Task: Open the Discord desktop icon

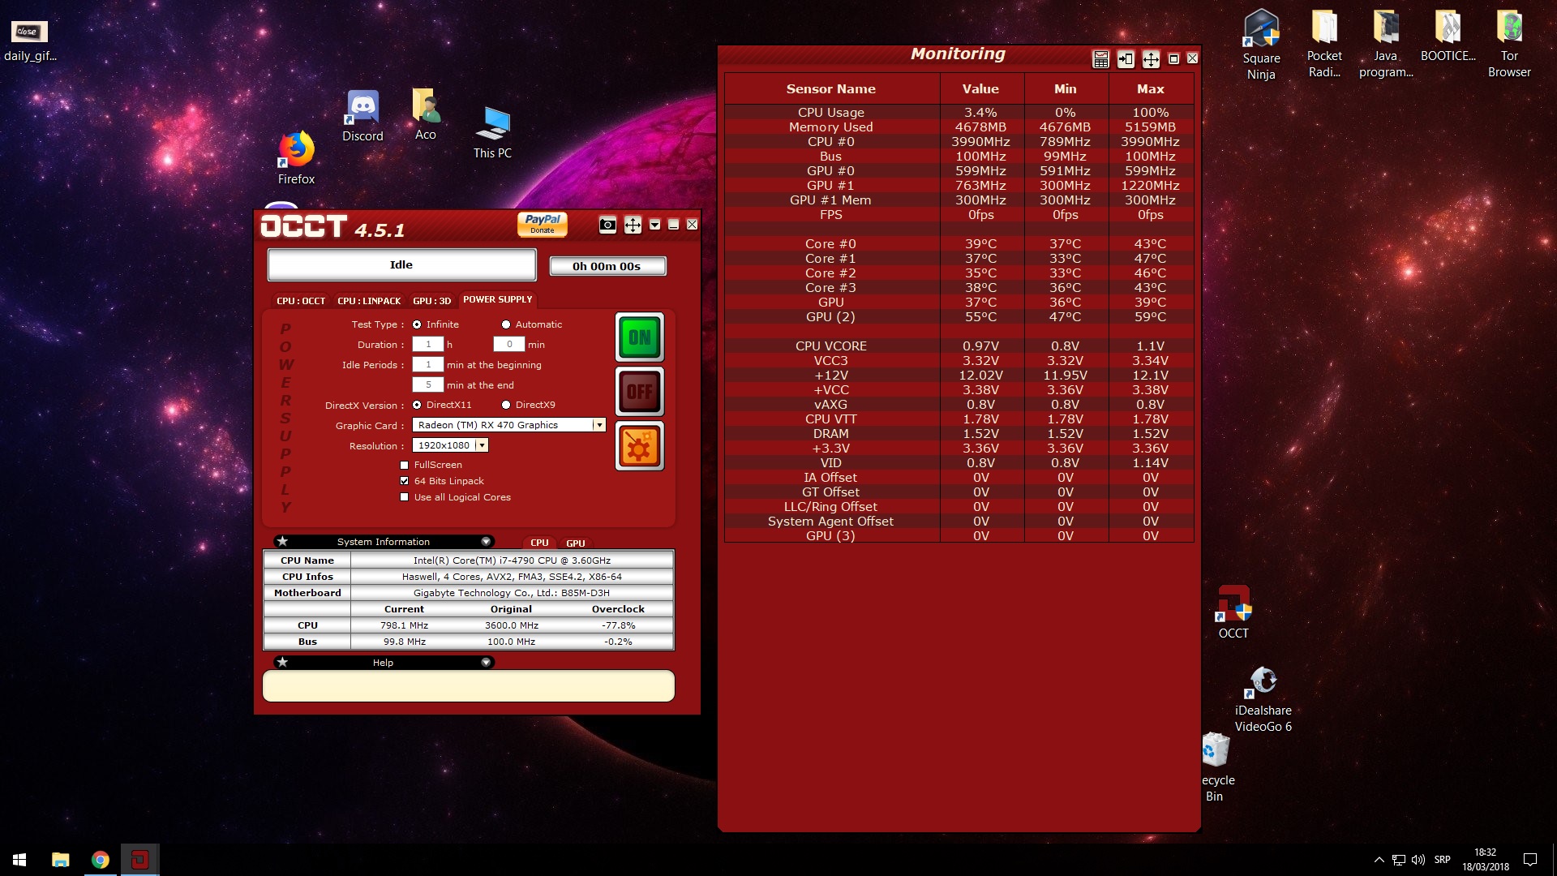Action: [362, 116]
